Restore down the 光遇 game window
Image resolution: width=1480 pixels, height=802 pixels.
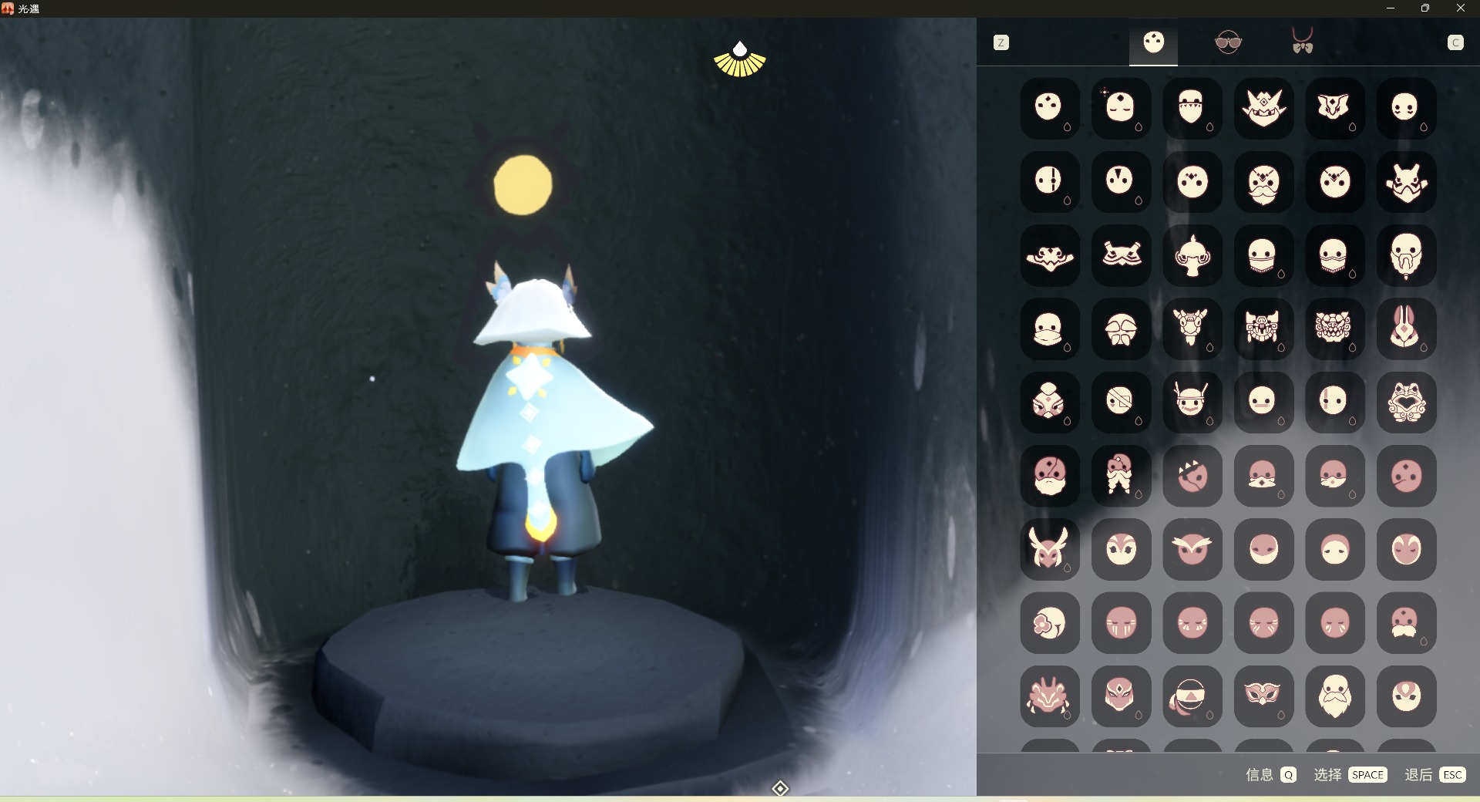[x=1425, y=8]
